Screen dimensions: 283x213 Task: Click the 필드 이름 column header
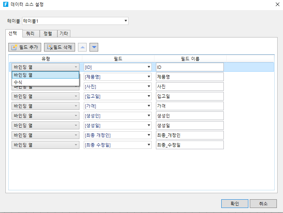(x=190, y=58)
